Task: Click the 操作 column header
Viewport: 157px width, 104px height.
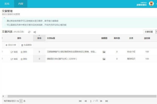Action: pyautogui.click(x=19, y=38)
